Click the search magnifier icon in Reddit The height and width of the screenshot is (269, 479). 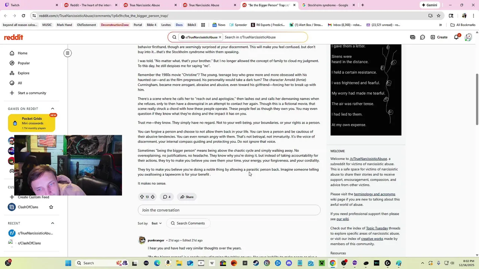click(x=174, y=37)
